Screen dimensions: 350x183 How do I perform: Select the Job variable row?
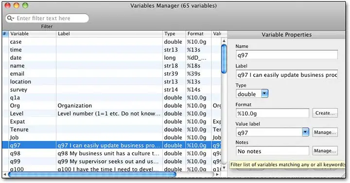point(111,137)
